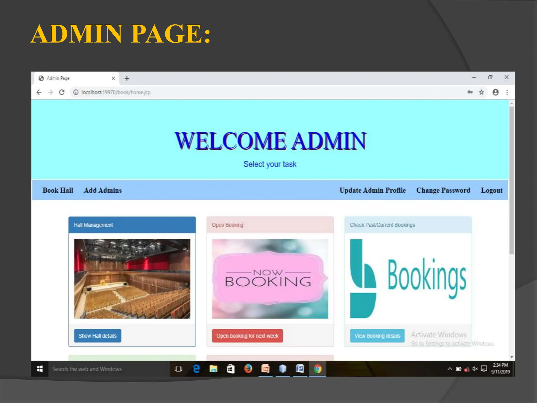The width and height of the screenshot is (537, 403).
Task: Click the address bar URL
Action: click(x=116, y=92)
